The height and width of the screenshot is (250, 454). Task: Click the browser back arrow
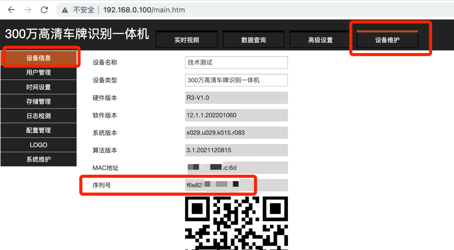12,10
